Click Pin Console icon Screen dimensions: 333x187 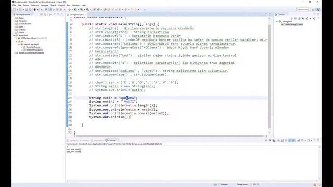click(298, 140)
